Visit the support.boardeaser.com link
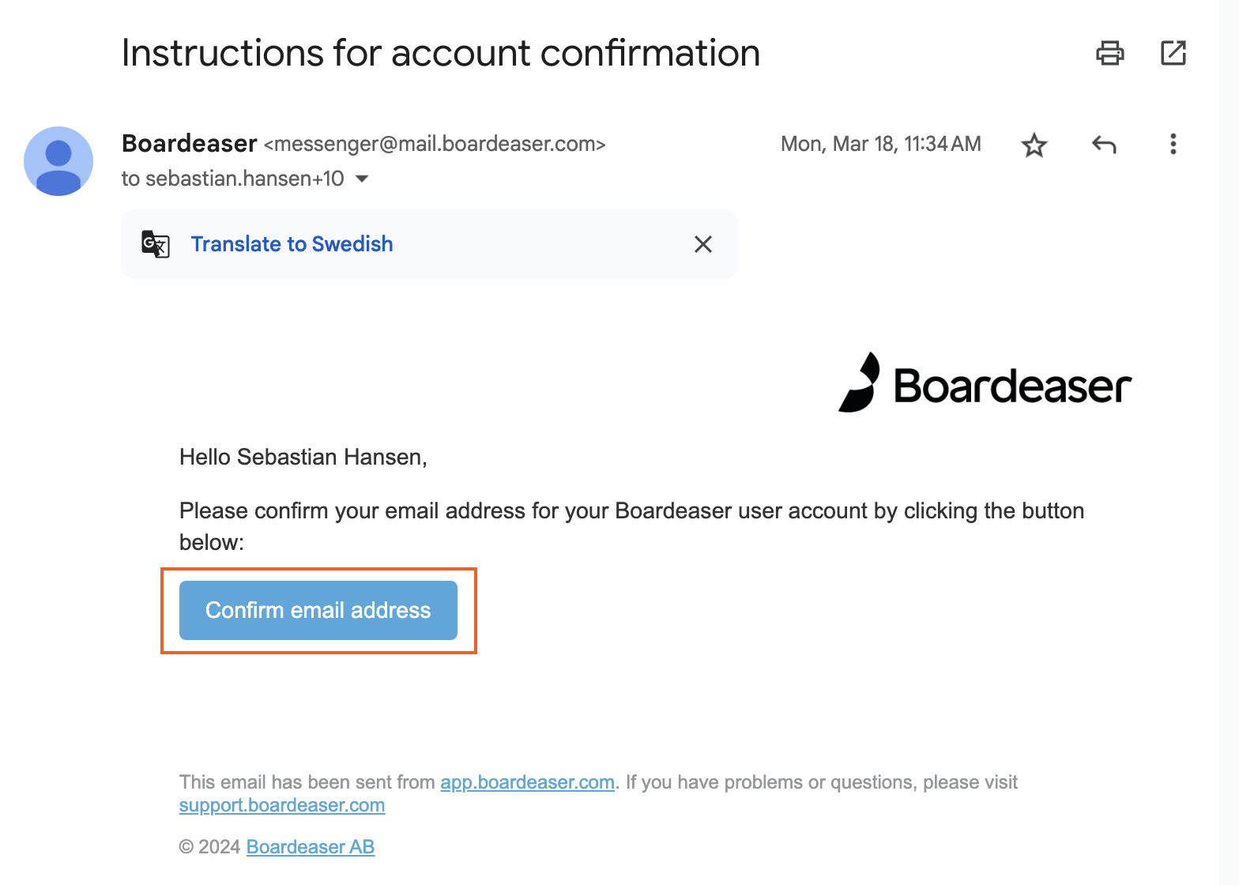Image resolution: width=1239 pixels, height=885 pixels. [282, 805]
